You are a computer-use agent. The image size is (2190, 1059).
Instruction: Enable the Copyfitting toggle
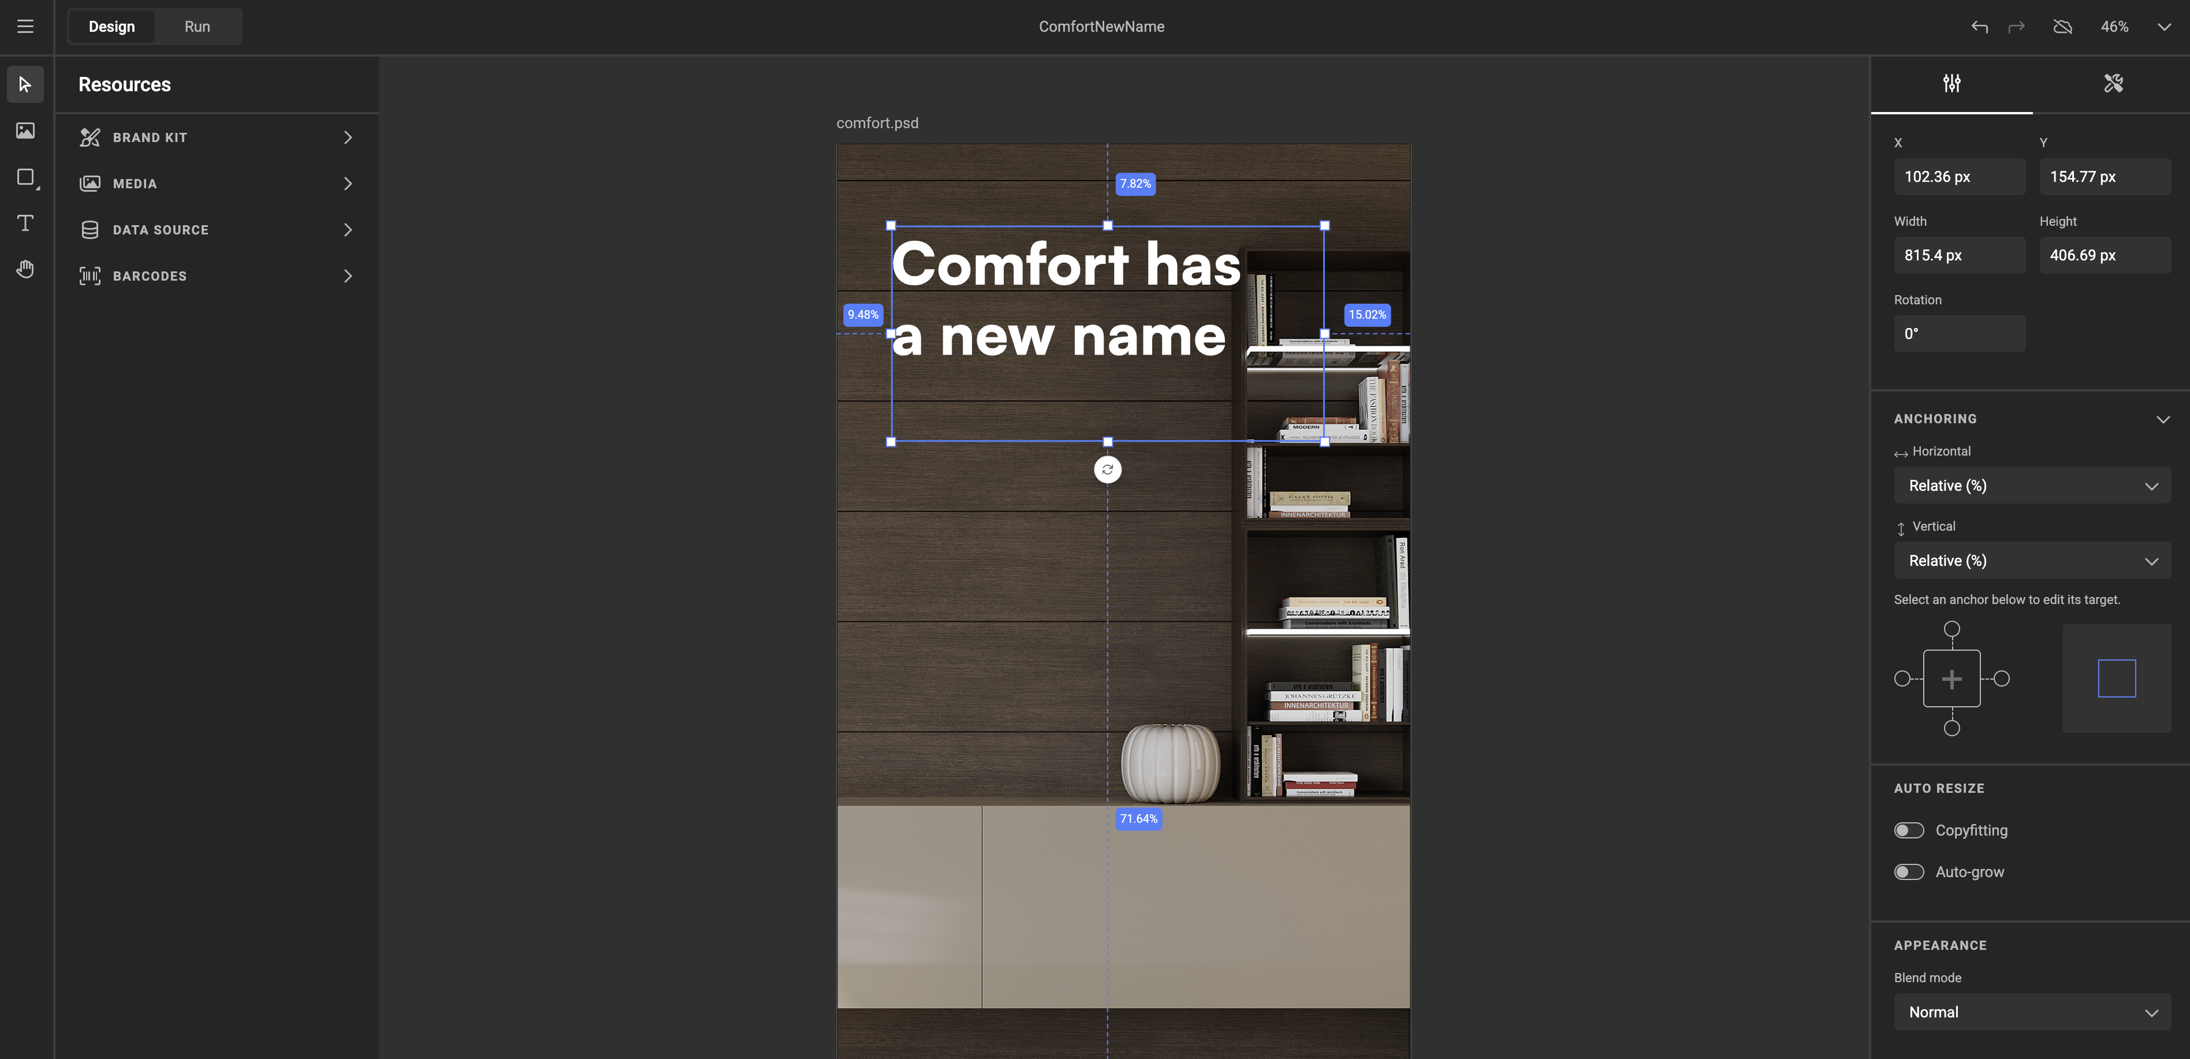(1909, 830)
